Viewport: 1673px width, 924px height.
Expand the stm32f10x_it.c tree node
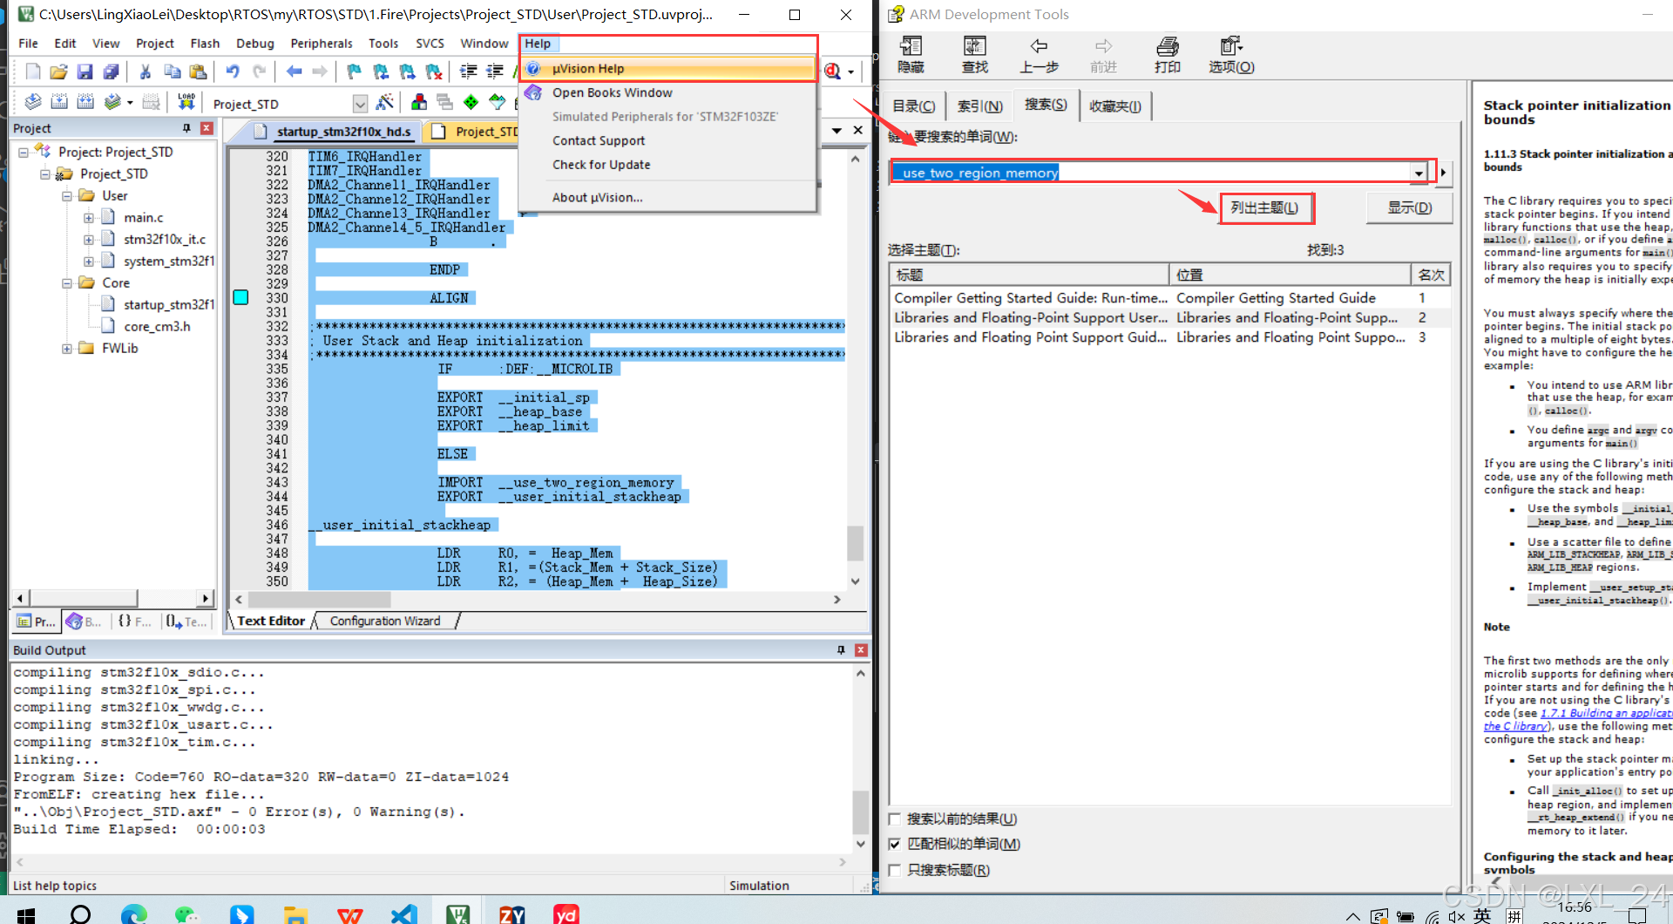[x=89, y=240]
